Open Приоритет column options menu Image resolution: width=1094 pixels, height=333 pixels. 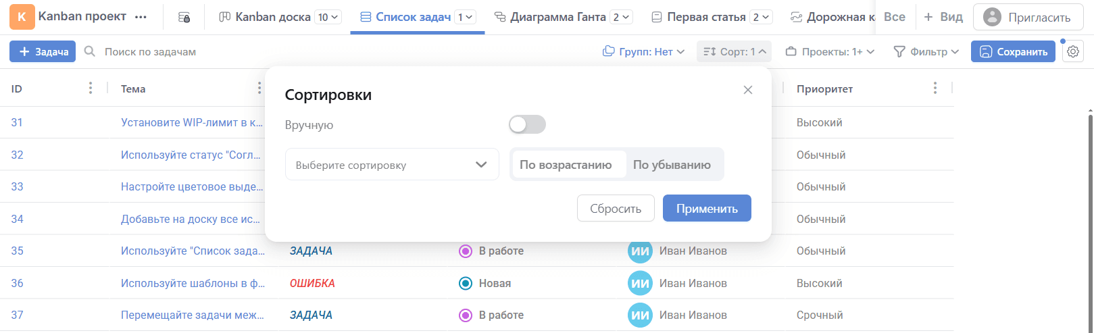click(935, 88)
